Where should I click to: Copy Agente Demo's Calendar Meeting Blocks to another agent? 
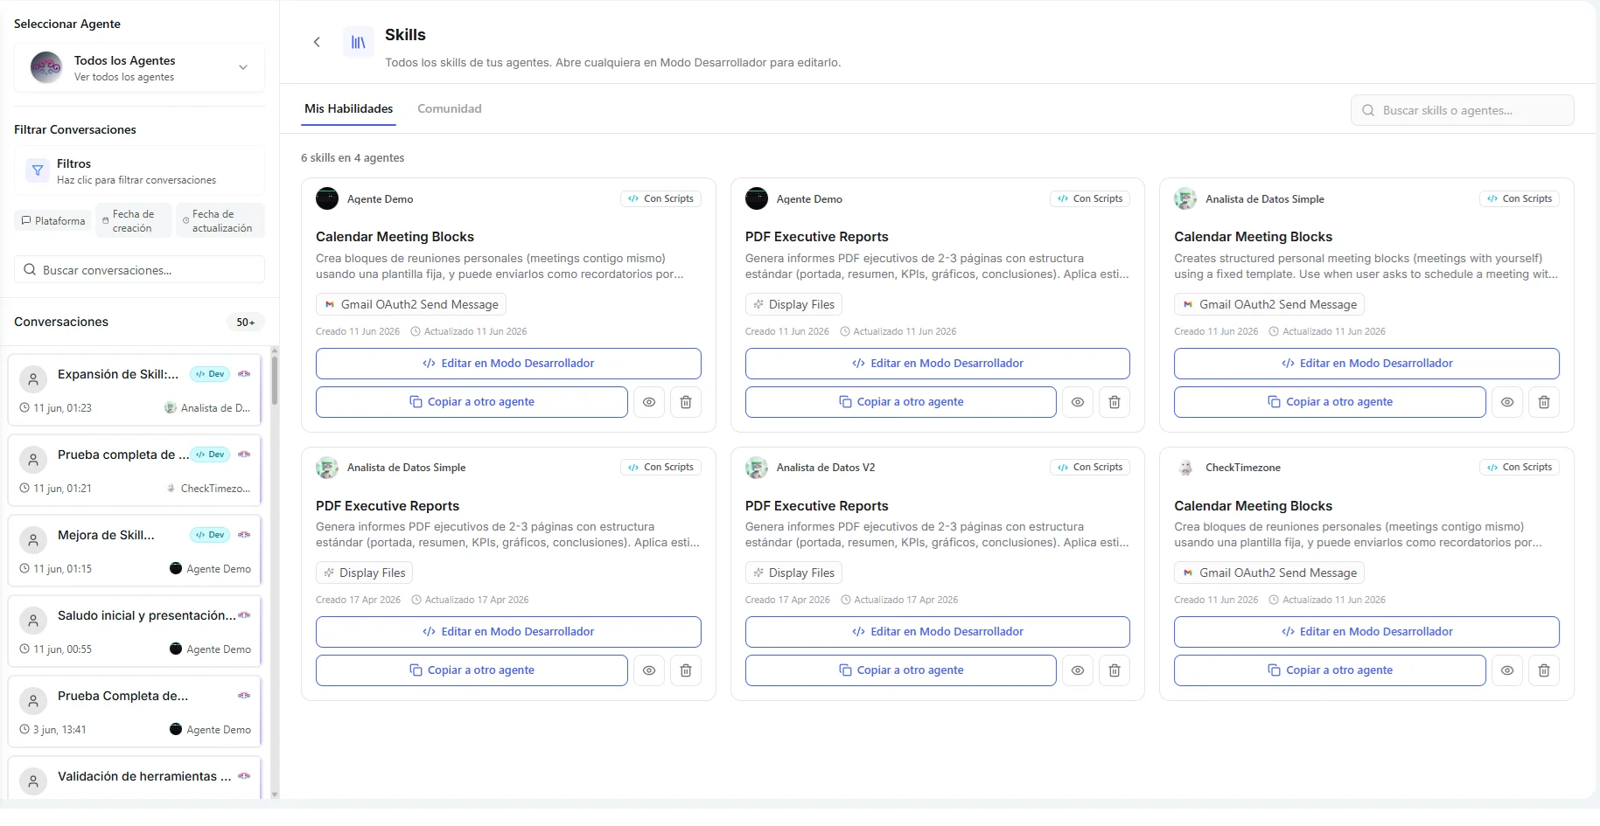click(472, 402)
